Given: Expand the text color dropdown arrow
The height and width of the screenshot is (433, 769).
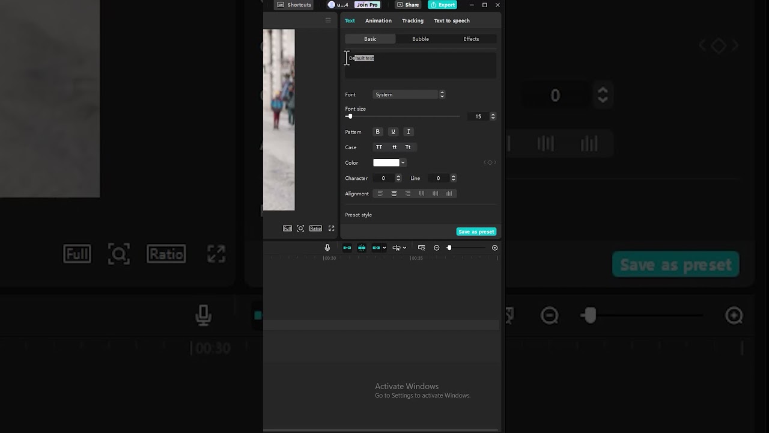Looking at the screenshot, I should (x=403, y=162).
